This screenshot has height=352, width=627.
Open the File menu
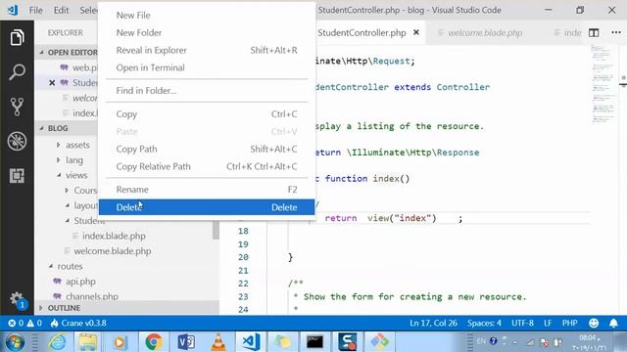click(x=35, y=10)
